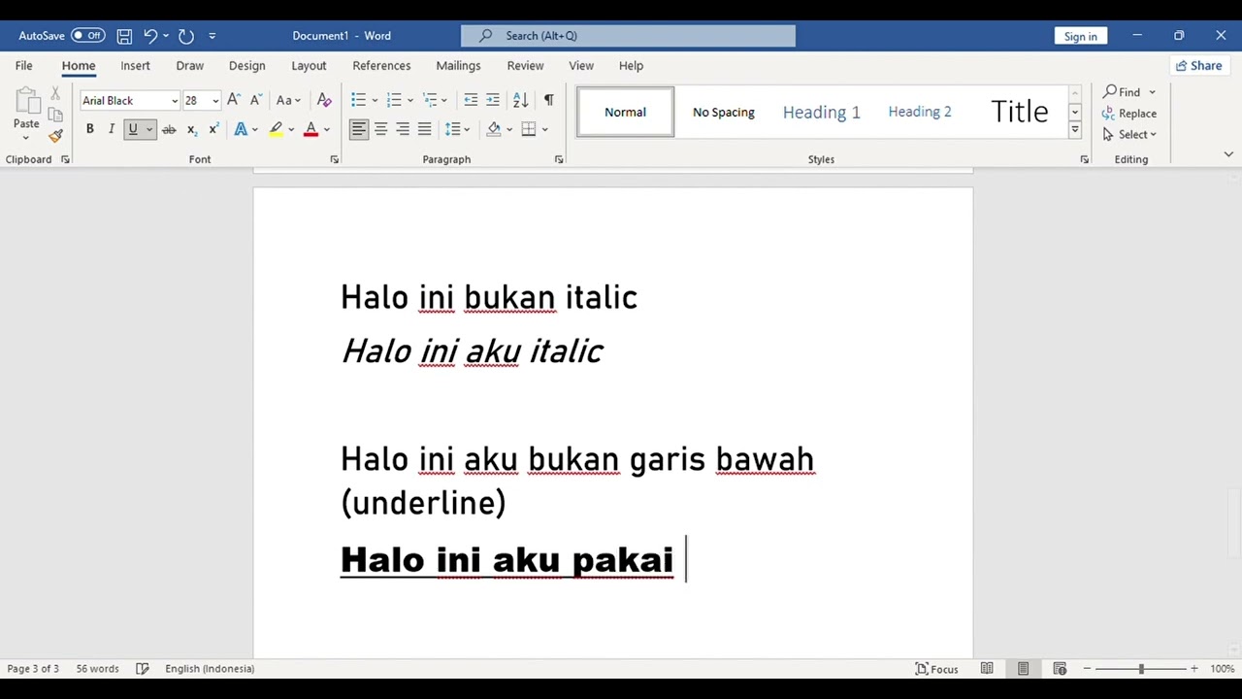Open the Review tab
The image size is (1242, 699).
click(525, 65)
